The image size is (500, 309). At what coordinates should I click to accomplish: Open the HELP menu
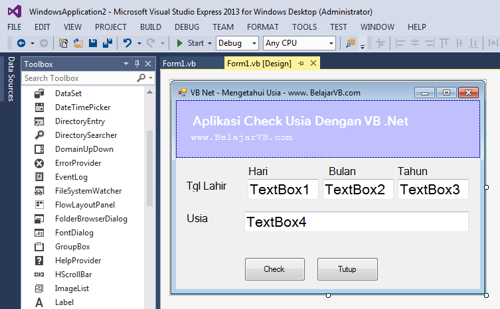click(417, 27)
